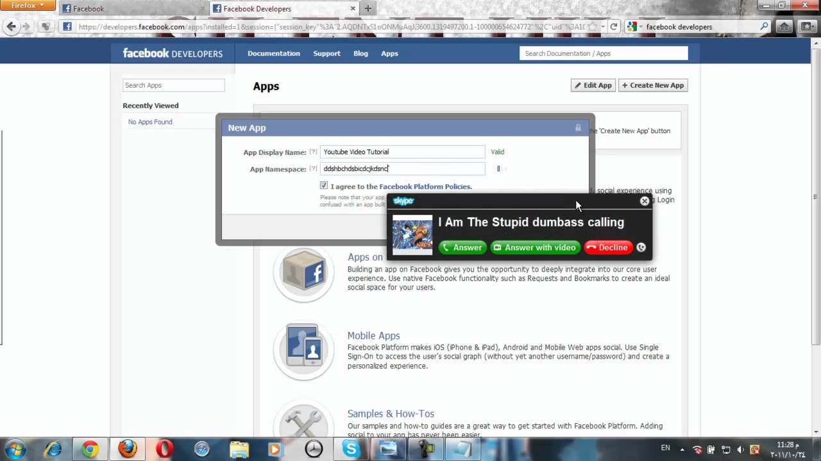Viewport: 821px width, 461px height.
Task: Click the search magnifier icon
Action: tap(764, 27)
